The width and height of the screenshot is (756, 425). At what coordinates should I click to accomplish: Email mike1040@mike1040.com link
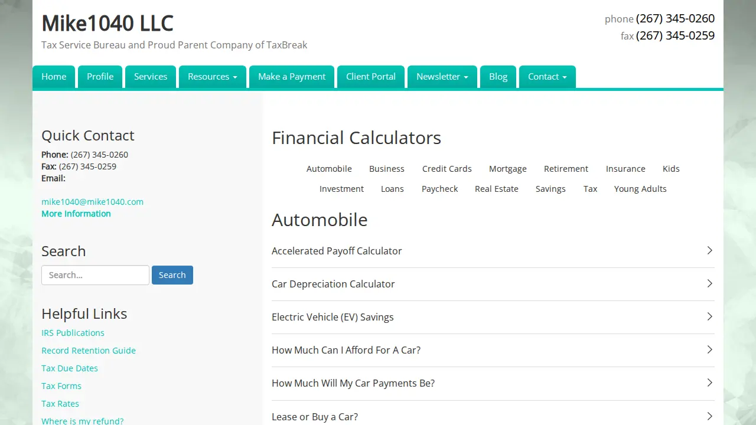[x=92, y=202]
